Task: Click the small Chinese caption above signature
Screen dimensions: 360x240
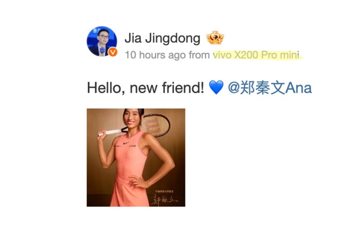Action: [x=164, y=191]
